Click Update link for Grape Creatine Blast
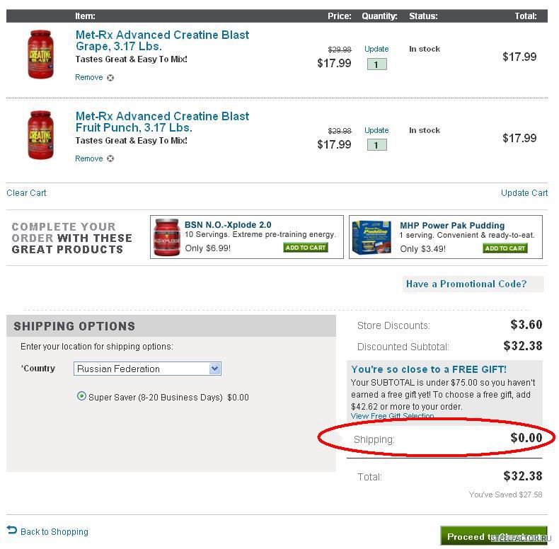The image size is (559, 549). pyautogui.click(x=376, y=50)
